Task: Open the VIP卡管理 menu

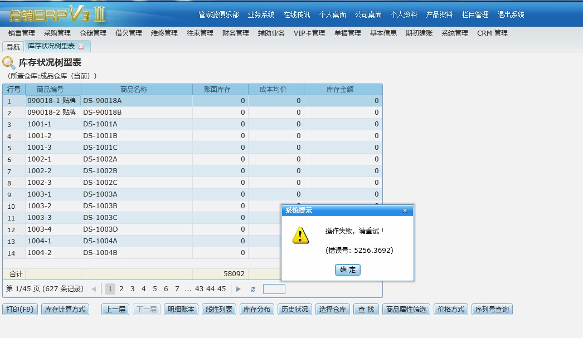Action: click(309, 33)
